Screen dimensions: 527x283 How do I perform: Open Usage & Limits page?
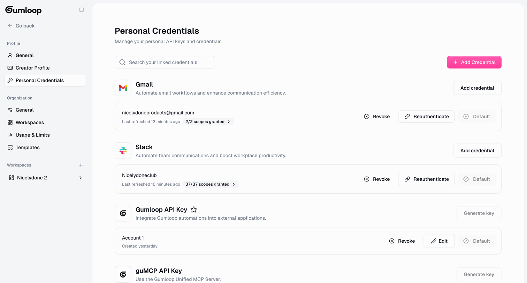click(x=45, y=135)
